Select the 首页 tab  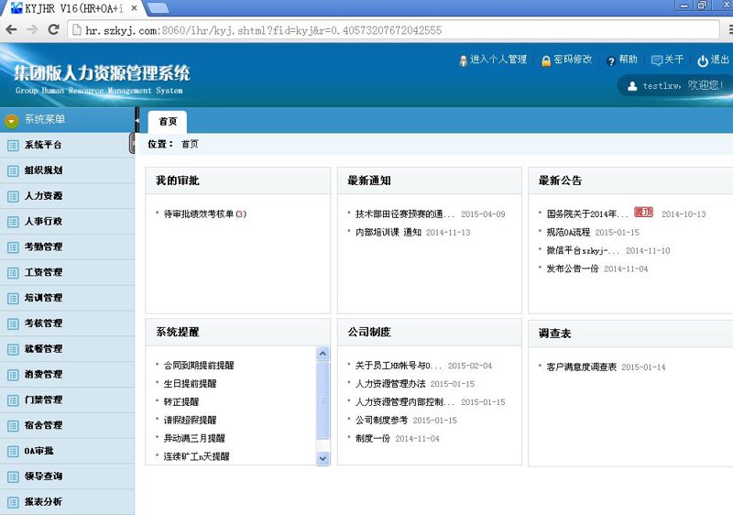168,122
